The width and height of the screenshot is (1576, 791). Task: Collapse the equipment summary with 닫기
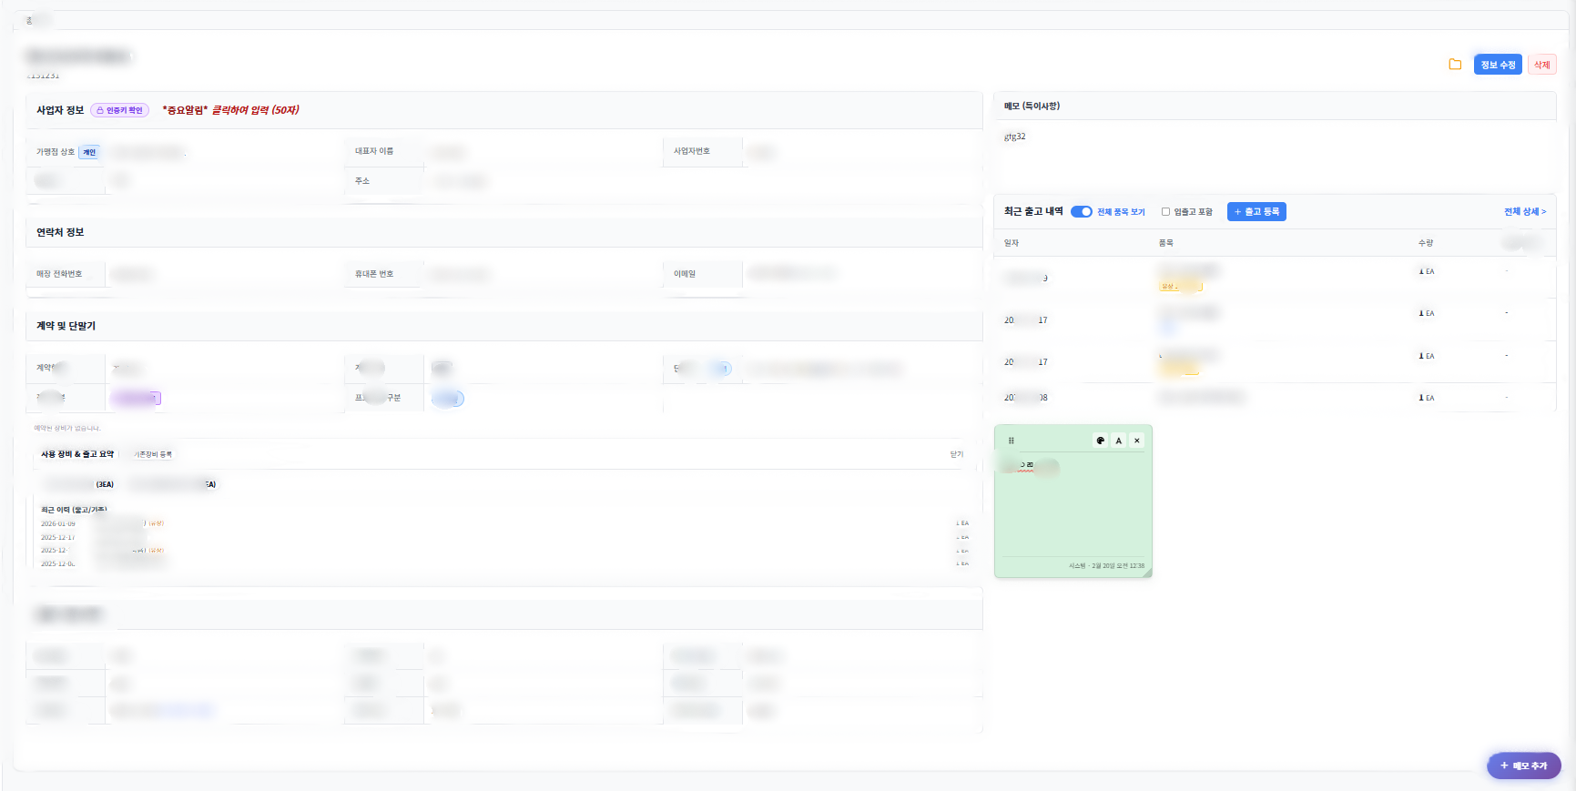click(x=956, y=454)
